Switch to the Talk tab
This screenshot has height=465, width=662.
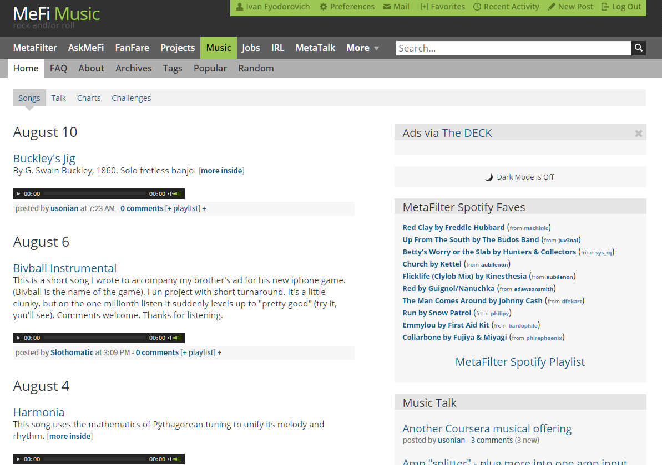[59, 98]
